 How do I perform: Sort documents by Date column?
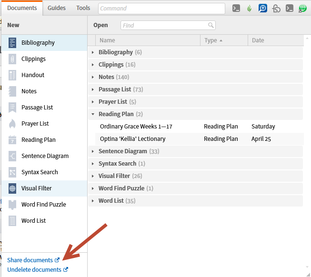[x=276, y=40]
